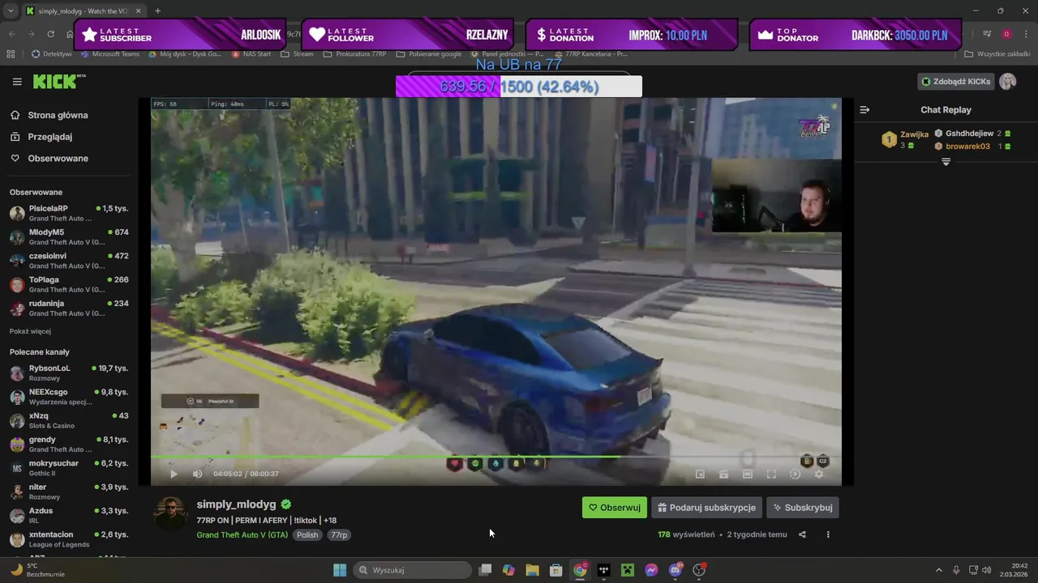Click the KICK logo
This screenshot has width=1038, height=583.
58,81
